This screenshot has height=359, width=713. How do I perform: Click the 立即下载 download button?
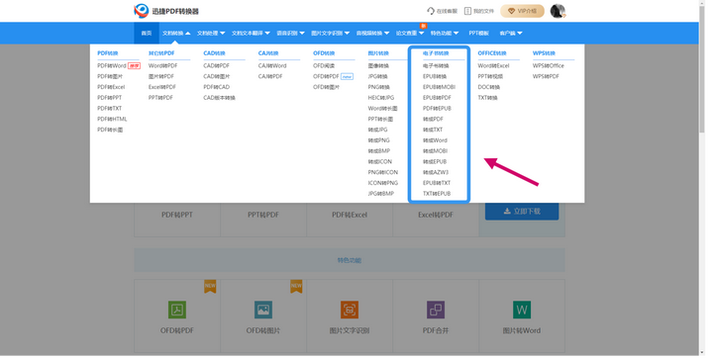522,212
